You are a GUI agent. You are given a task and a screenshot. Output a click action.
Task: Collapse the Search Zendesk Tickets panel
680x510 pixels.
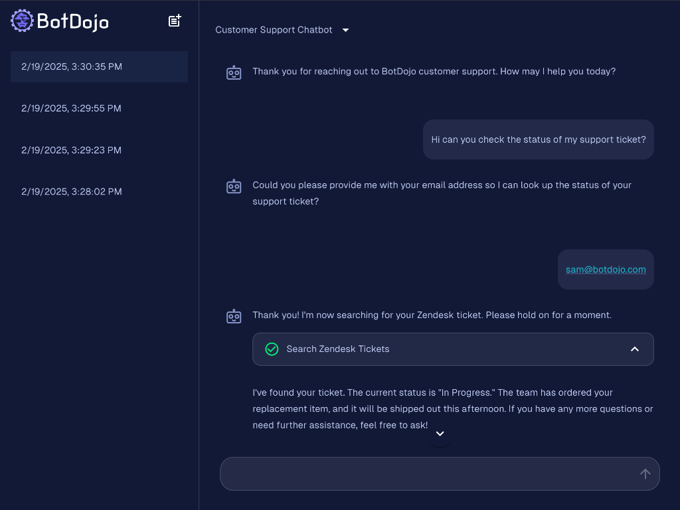[634, 349]
